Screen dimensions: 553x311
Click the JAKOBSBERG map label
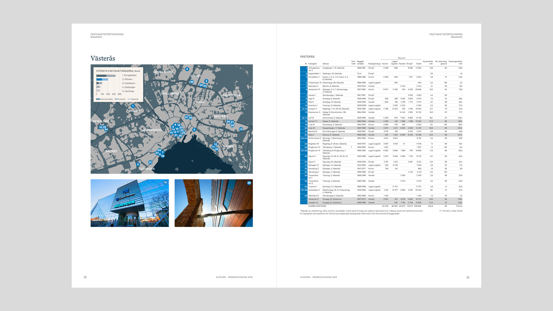152,130
